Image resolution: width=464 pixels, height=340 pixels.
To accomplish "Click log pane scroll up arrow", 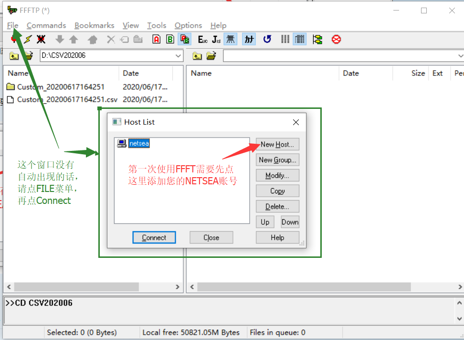I will coord(459,303).
